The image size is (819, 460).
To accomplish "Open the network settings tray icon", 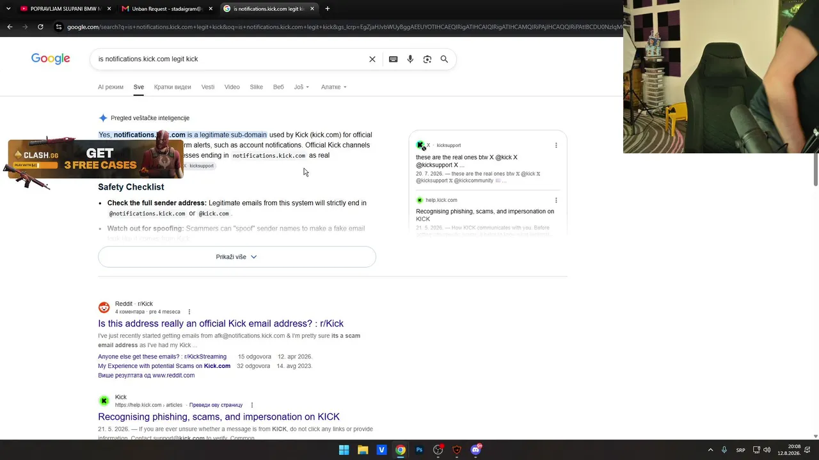I will coord(756,450).
